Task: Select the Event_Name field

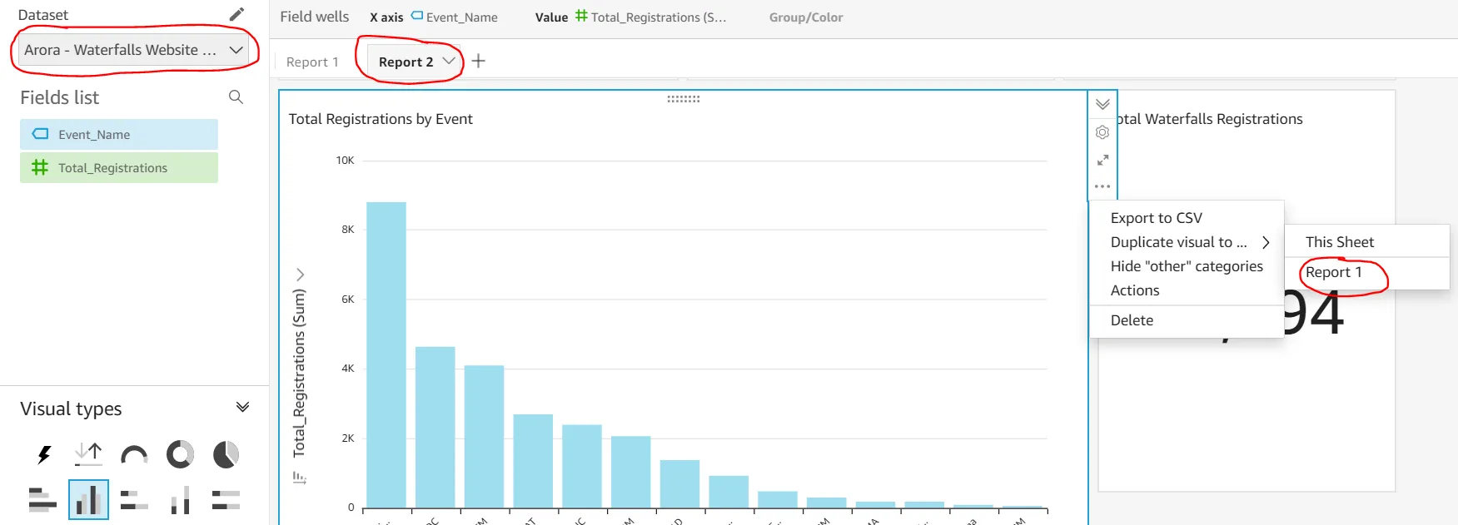Action: (x=119, y=134)
